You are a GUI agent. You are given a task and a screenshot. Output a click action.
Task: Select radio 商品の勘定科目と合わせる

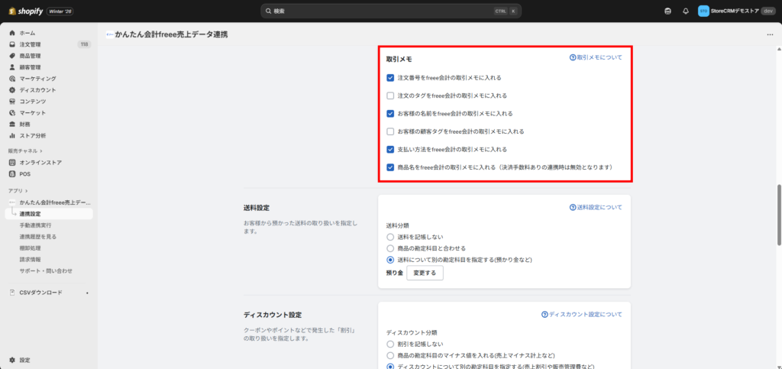pos(390,248)
